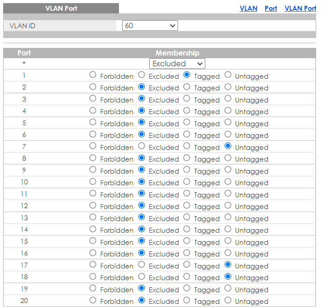Choose Tagged for port 9

pyautogui.click(x=186, y=170)
